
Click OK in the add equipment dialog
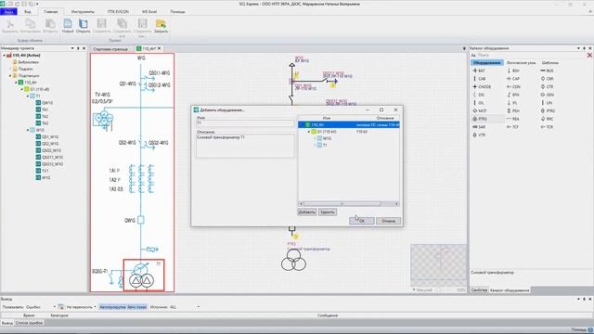point(362,221)
